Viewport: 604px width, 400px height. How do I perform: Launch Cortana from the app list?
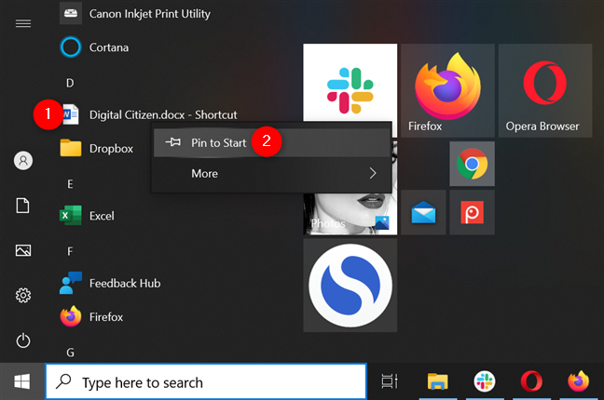click(95, 47)
